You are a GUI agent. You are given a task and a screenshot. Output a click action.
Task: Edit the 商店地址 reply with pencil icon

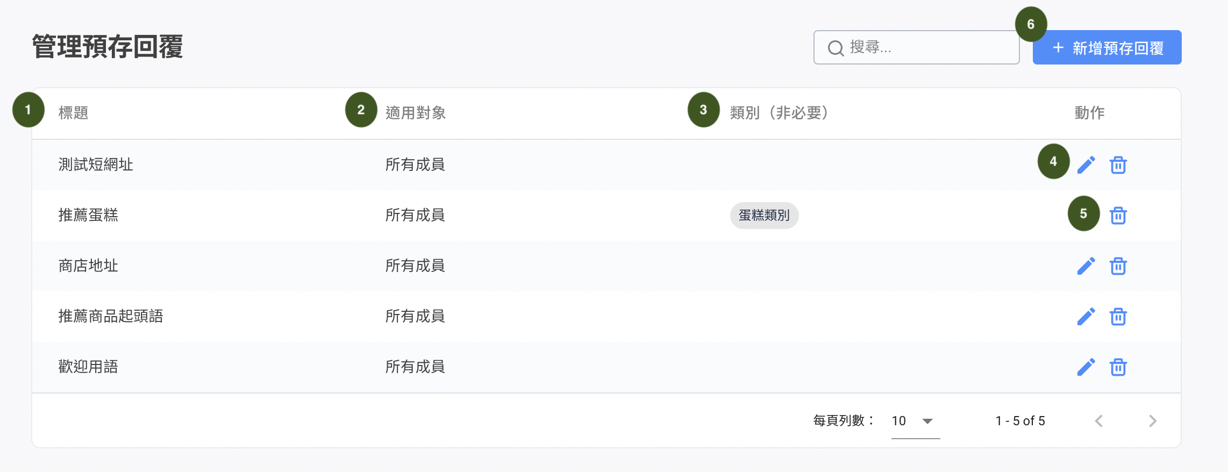point(1086,266)
